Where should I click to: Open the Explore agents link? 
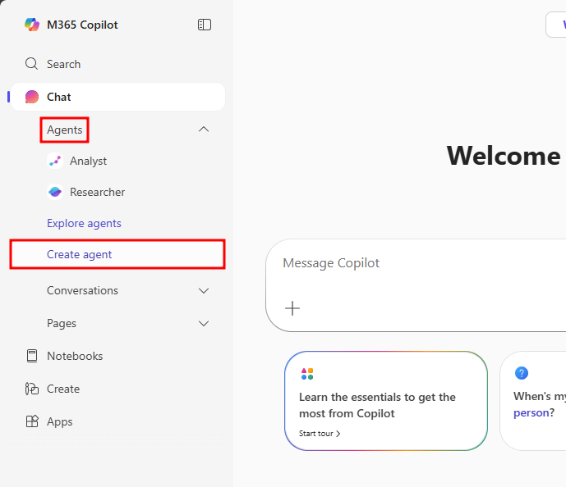pos(84,223)
